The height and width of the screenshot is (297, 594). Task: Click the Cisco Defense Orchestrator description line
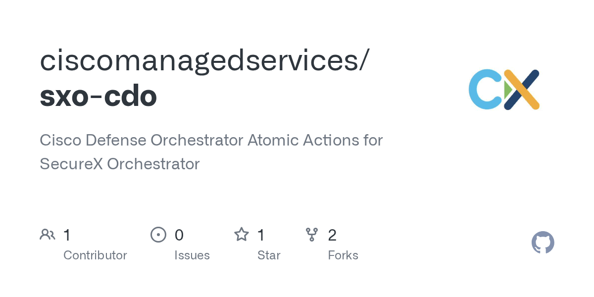click(x=211, y=140)
